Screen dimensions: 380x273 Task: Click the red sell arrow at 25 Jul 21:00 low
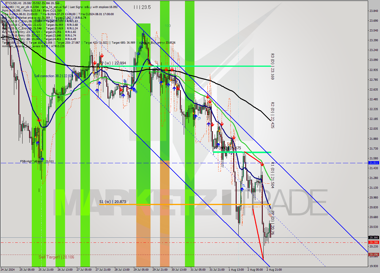(x=39, y=120)
